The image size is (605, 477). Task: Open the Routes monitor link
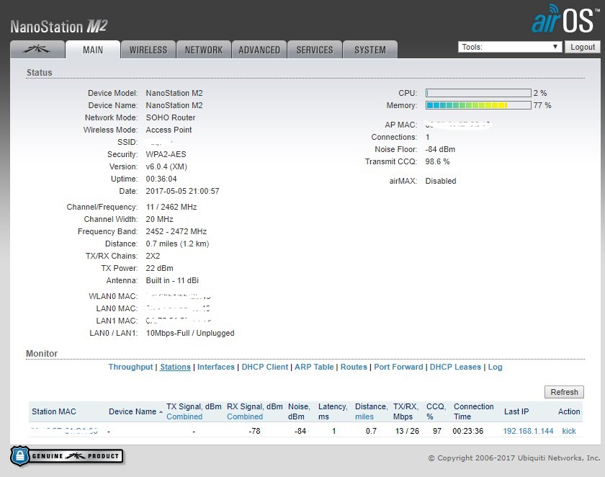(354, 367)
